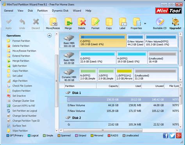Click the Properties toolbar icon
185x145 pixels.
[136, 24]
